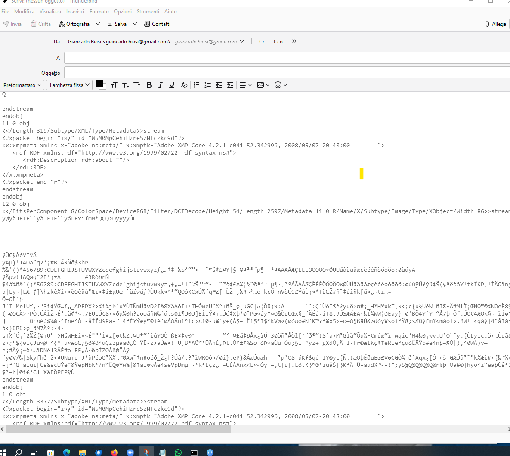Add a Ccn recipient field
This screenshot has width=510, height=456.
[278, 42]
